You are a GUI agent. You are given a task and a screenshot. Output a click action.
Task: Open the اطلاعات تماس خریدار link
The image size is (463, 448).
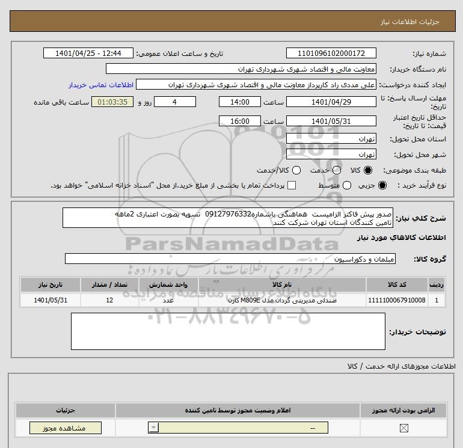pos(101,85)
